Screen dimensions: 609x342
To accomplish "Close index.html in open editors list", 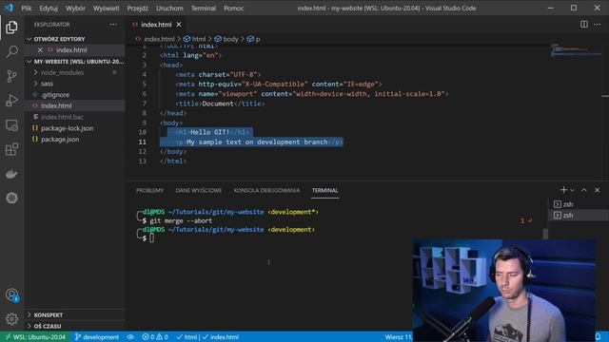I will point(40,49).
